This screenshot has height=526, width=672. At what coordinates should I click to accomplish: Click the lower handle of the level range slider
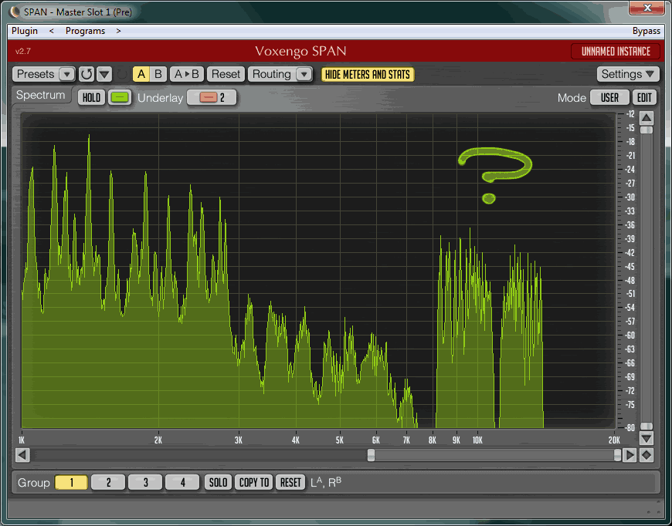click(x=647, y=427)
